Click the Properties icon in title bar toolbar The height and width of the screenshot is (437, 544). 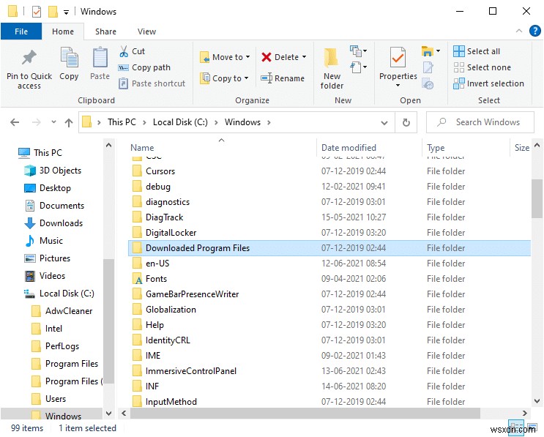pos(37,12)
